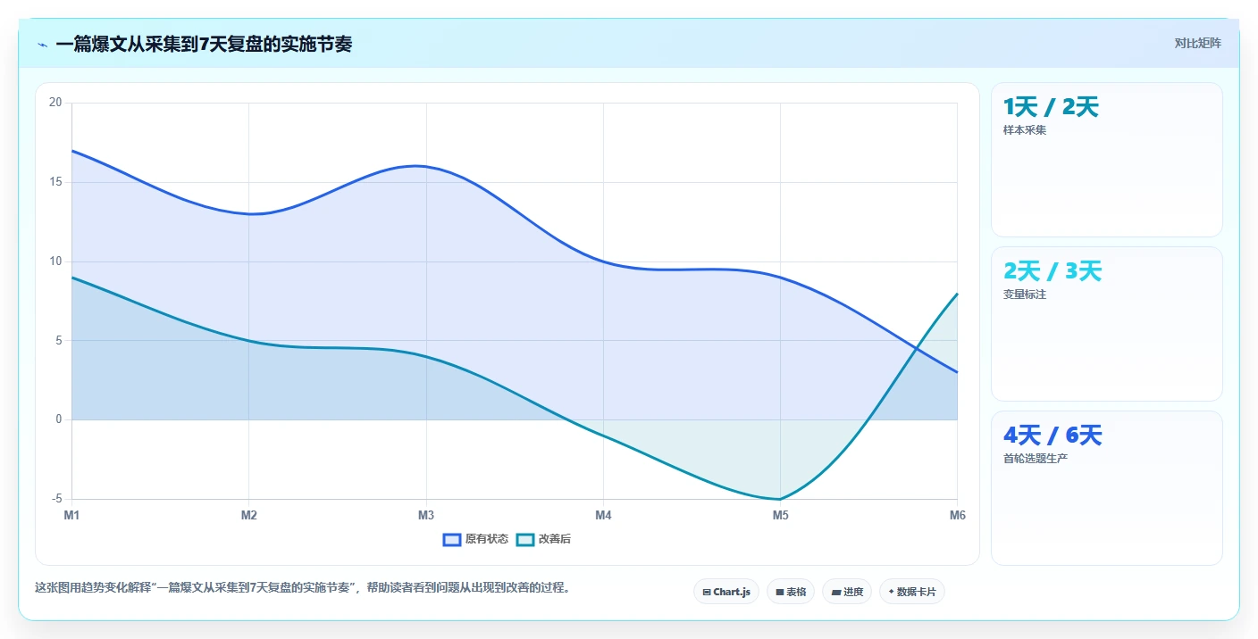Click the 20 y-axis tick label
1258x639 pixels.
[x=55, y=103]
